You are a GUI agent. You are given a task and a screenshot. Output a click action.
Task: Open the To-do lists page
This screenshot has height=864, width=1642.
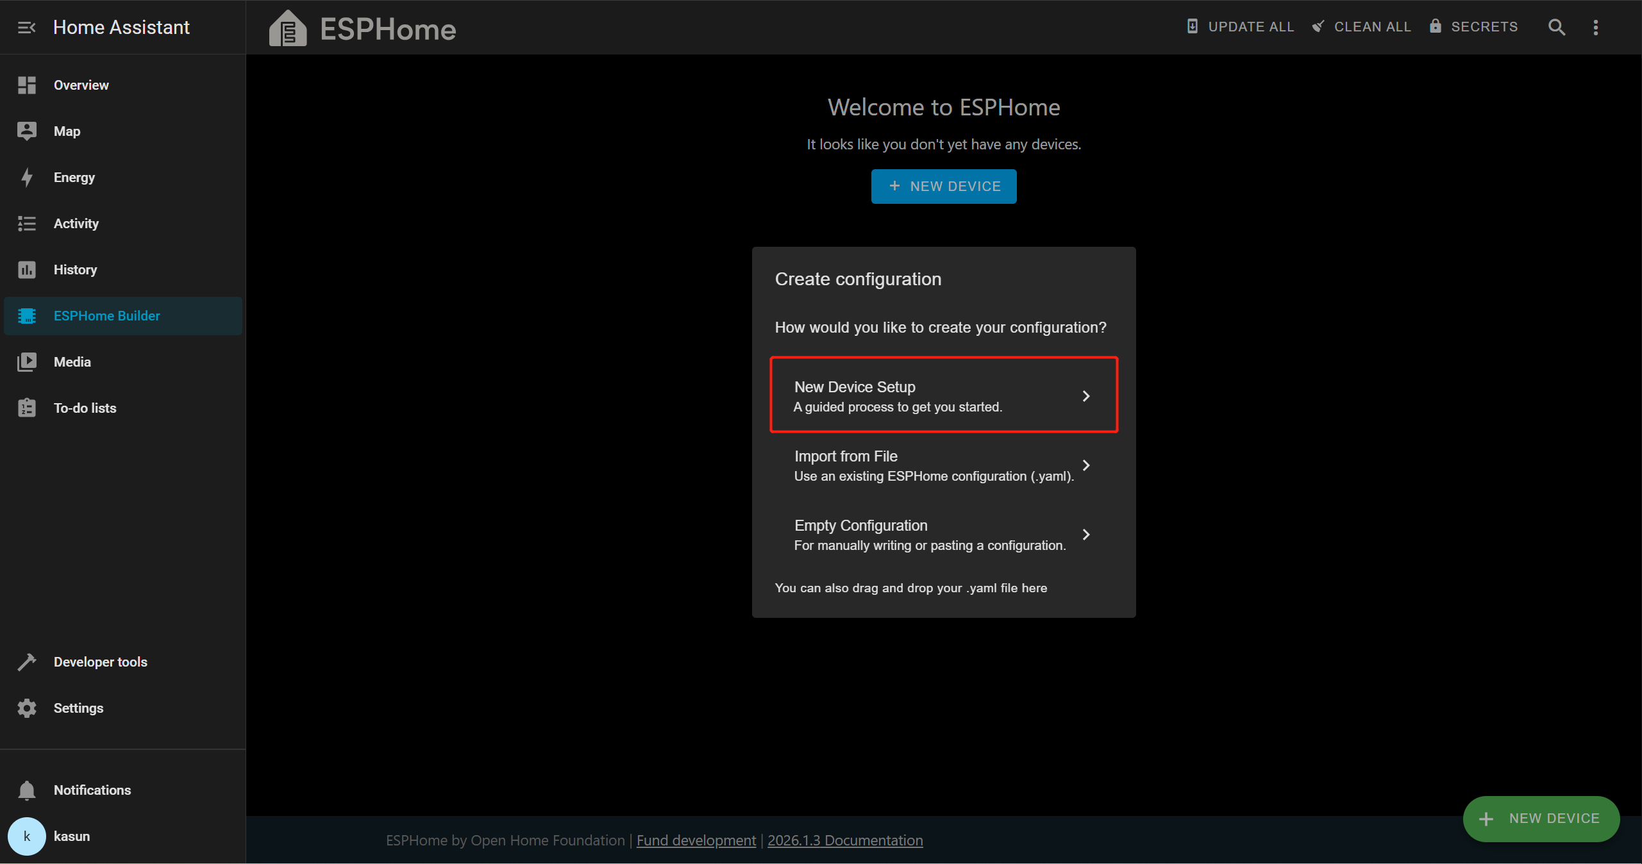[85, 408]
